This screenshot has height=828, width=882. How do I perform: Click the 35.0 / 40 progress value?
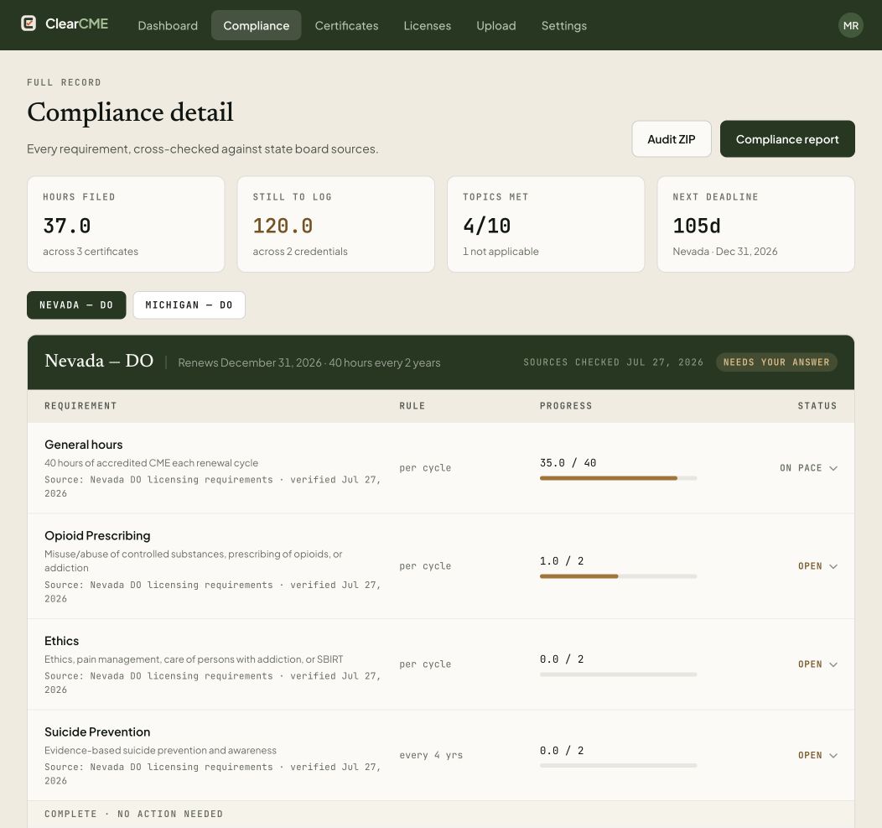pos(568,463)
